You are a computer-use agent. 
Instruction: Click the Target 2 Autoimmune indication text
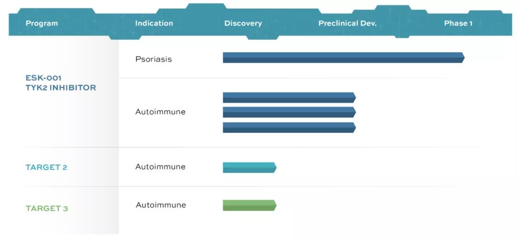[160, 167]
